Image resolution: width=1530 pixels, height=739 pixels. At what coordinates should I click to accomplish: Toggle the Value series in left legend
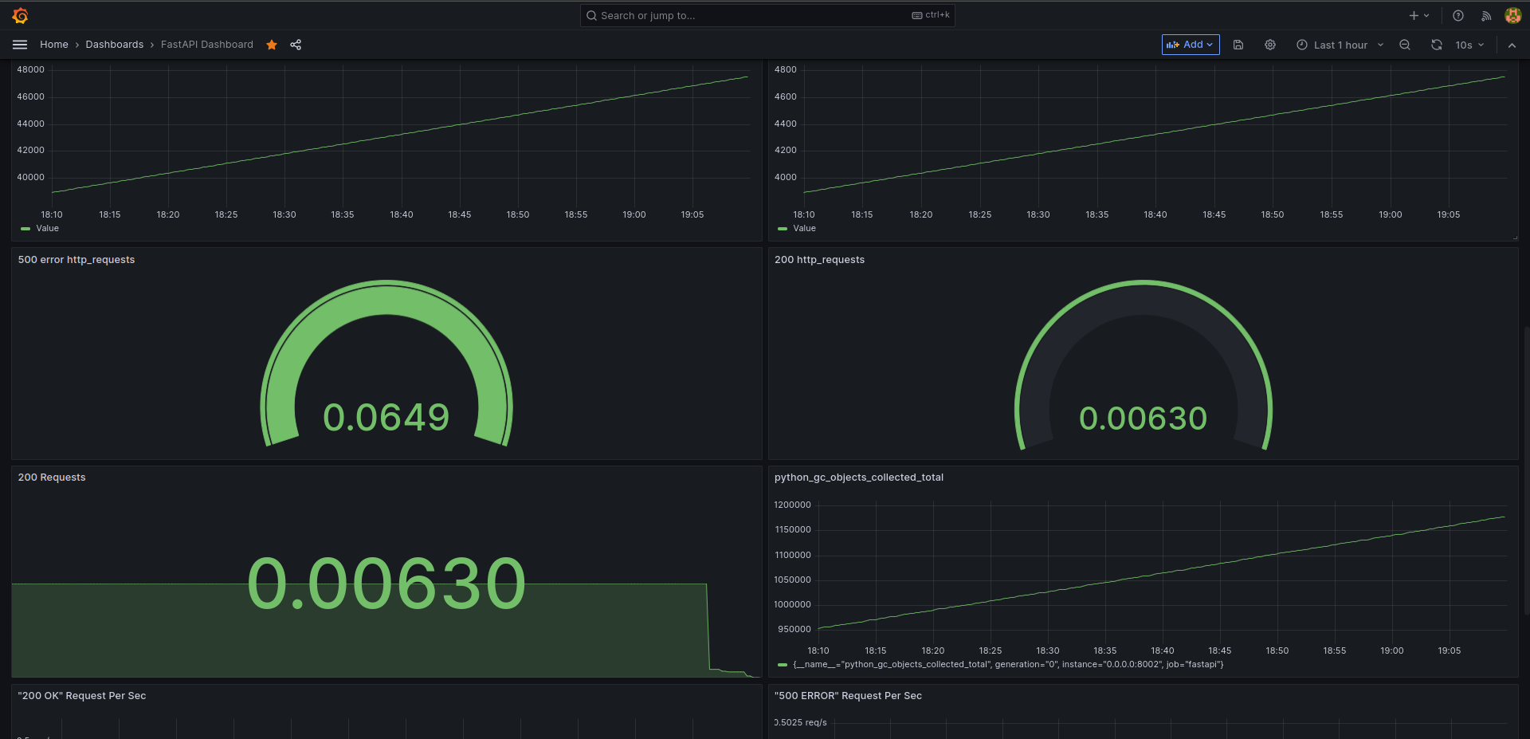pos(40,228)
